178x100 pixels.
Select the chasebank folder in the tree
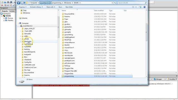pyautogui.click(x=28, y=60)
